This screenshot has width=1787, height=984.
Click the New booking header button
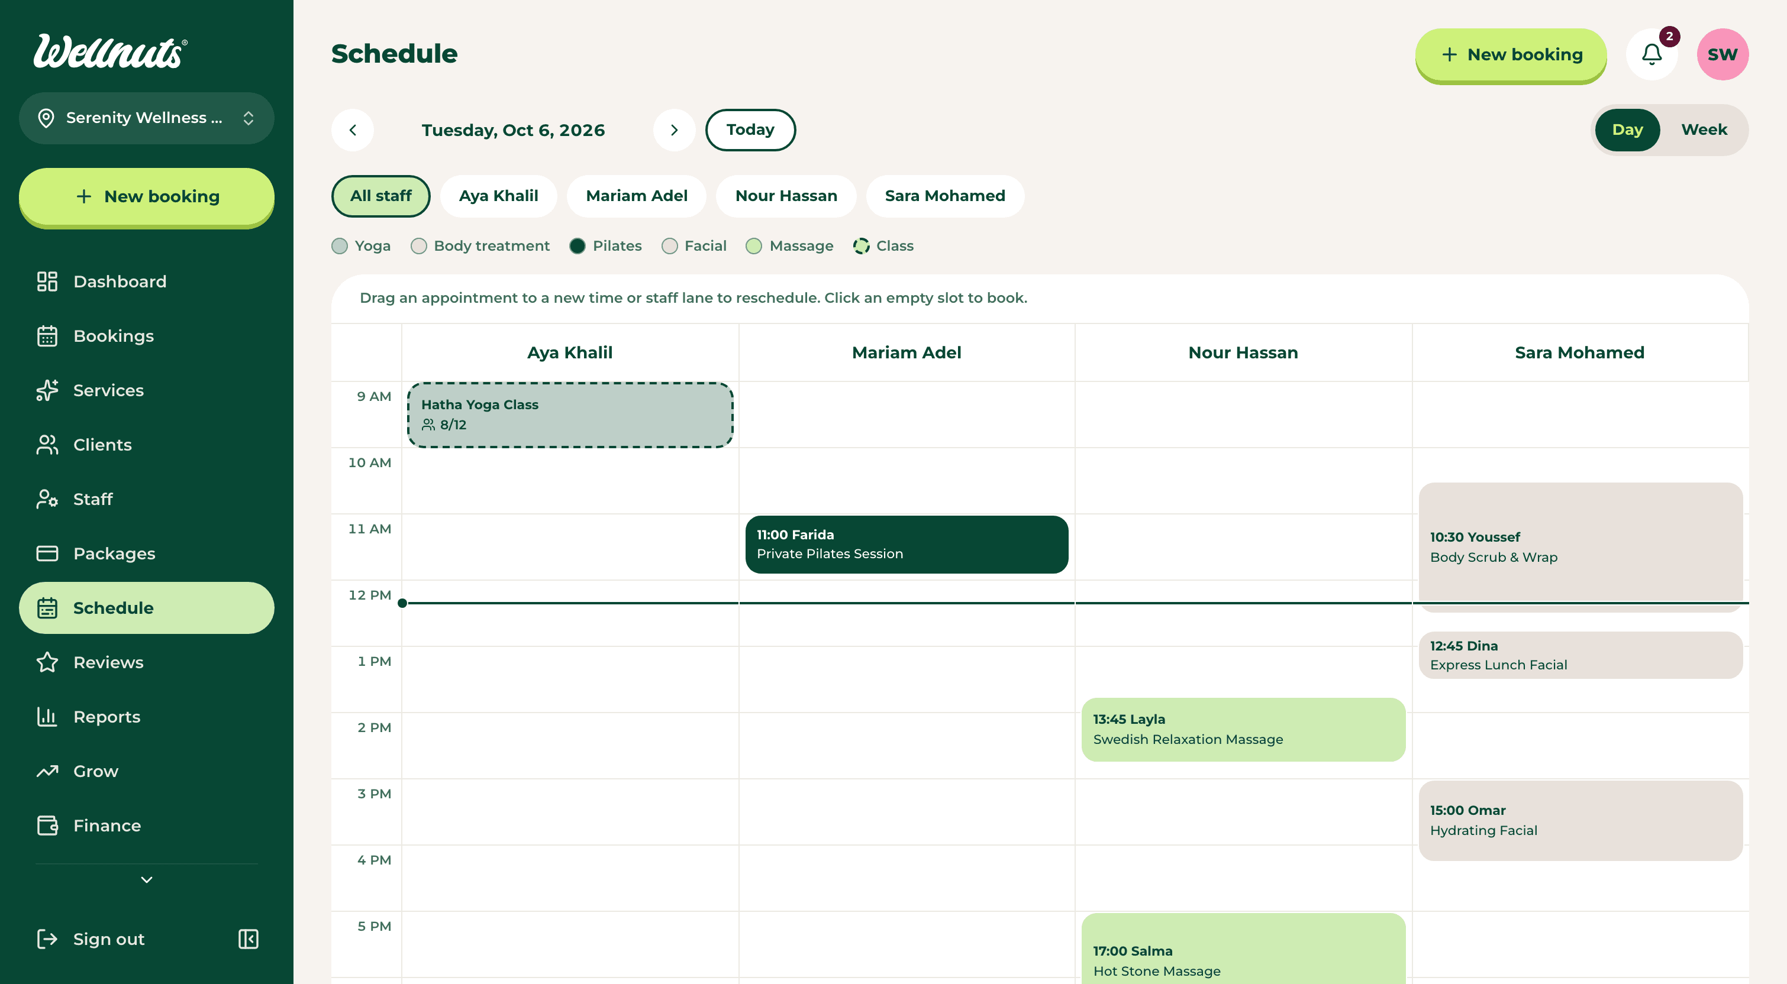pyautogui.click(x=1511, y=55)
